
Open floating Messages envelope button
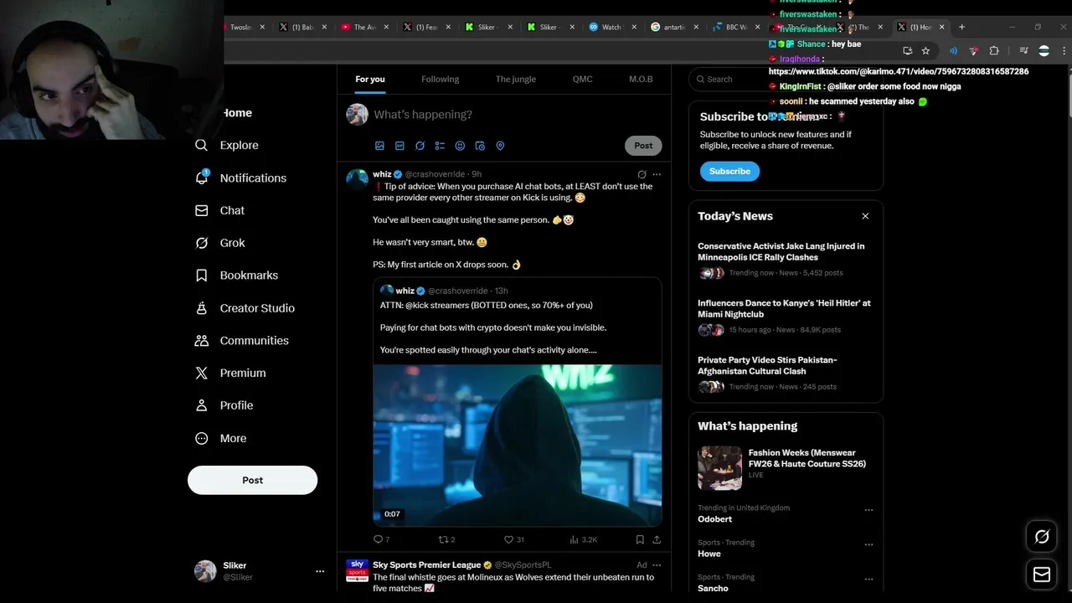[x=1042, y=575]
